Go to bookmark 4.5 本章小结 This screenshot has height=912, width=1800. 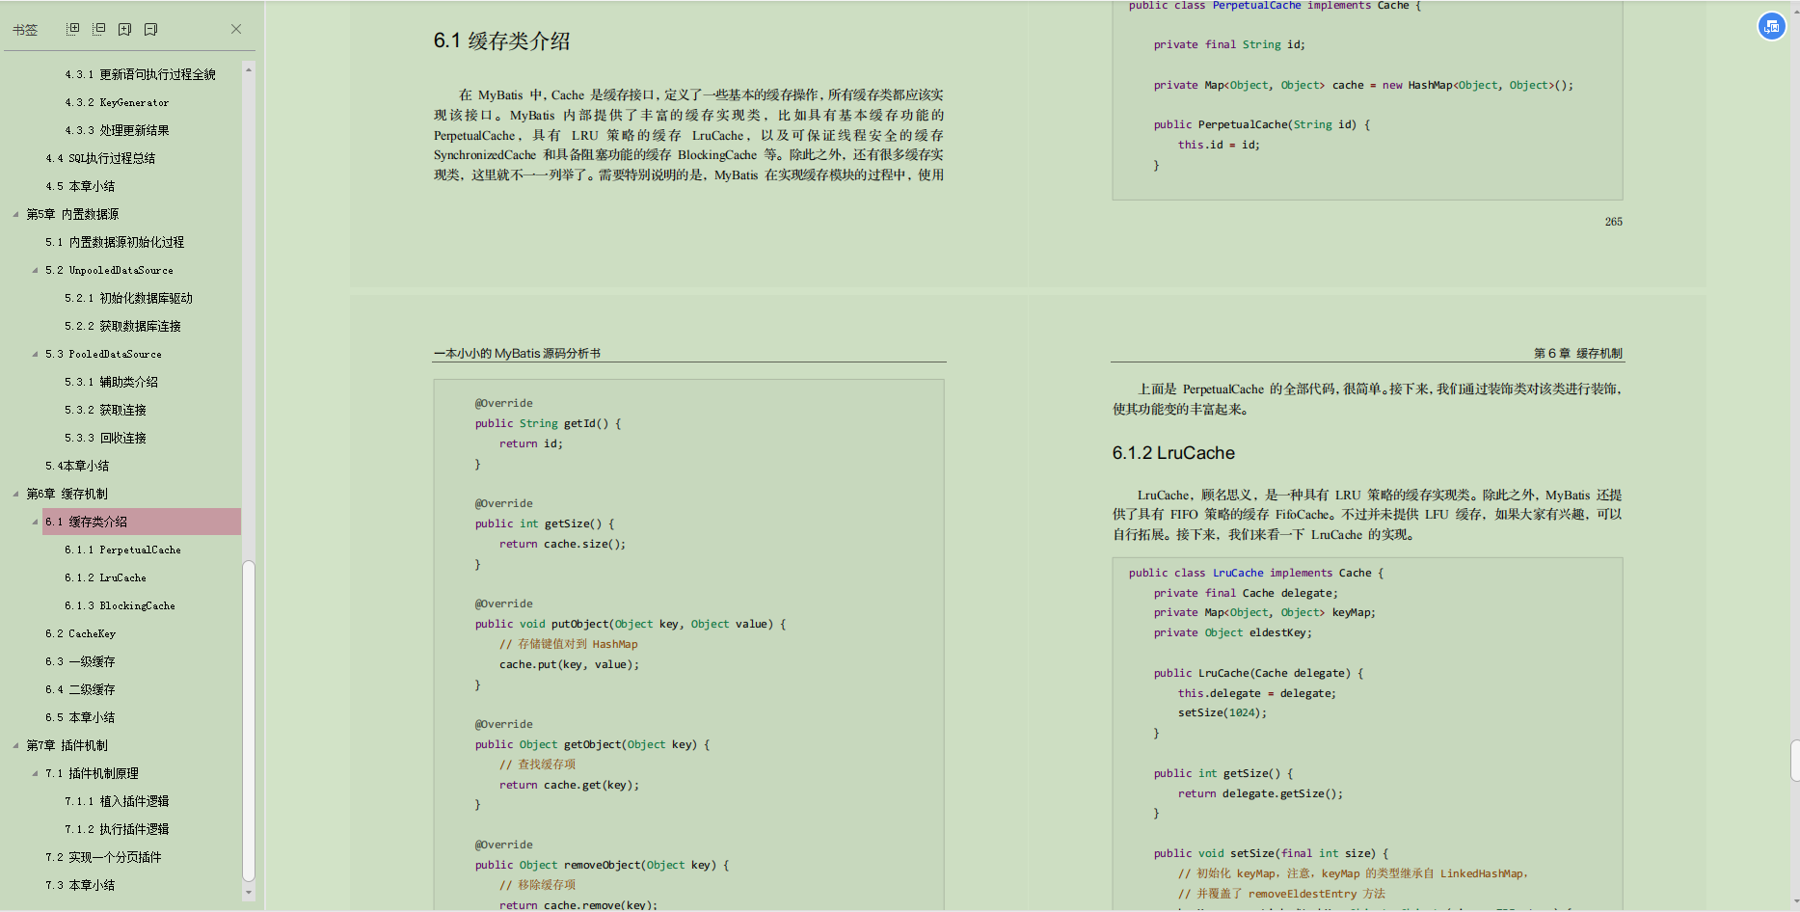[x=80, y=186]
